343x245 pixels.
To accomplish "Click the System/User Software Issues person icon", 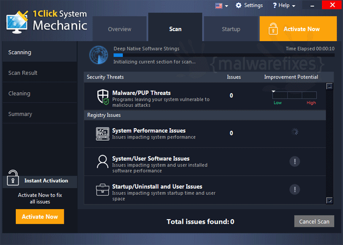I will [102, 162].
